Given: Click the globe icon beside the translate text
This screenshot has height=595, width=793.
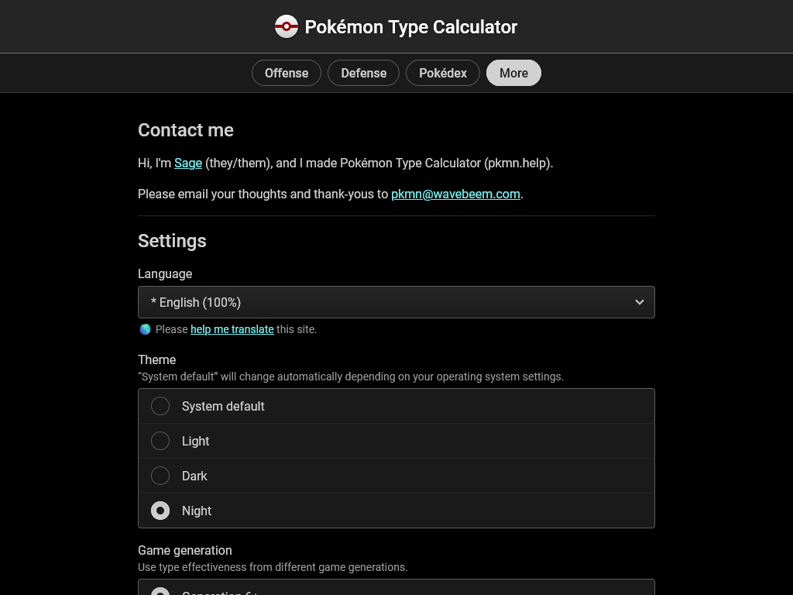Looking at the screenshot, I should [x=145, y=329].
